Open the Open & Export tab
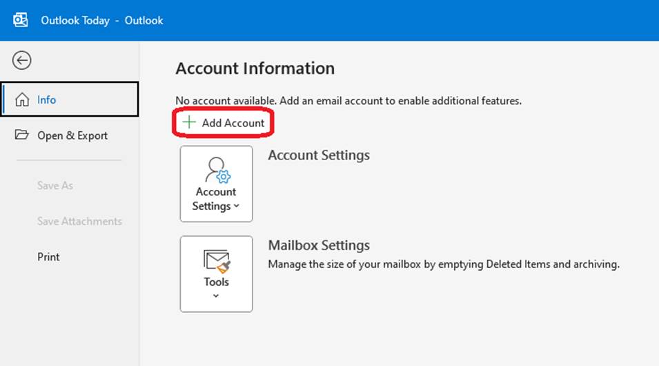 (70, 135)
